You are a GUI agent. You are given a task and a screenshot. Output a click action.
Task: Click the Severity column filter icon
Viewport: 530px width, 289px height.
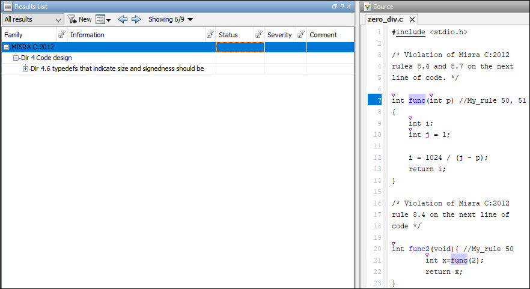point(300,35)
